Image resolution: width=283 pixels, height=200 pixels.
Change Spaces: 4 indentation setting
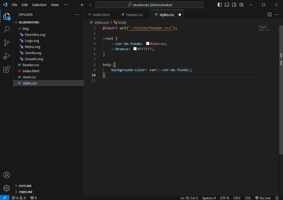209,198
